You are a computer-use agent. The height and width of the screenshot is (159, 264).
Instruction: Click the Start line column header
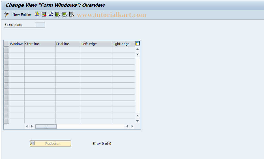[40, 44]
